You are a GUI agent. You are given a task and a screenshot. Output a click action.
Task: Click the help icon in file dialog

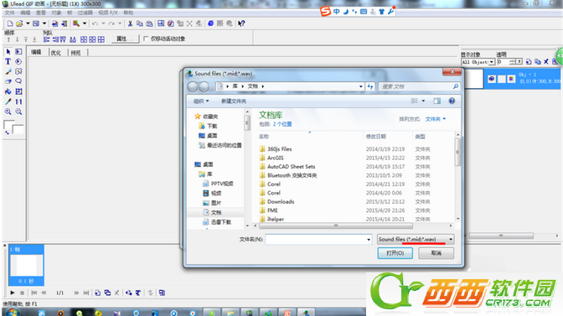tap(452, 101)
